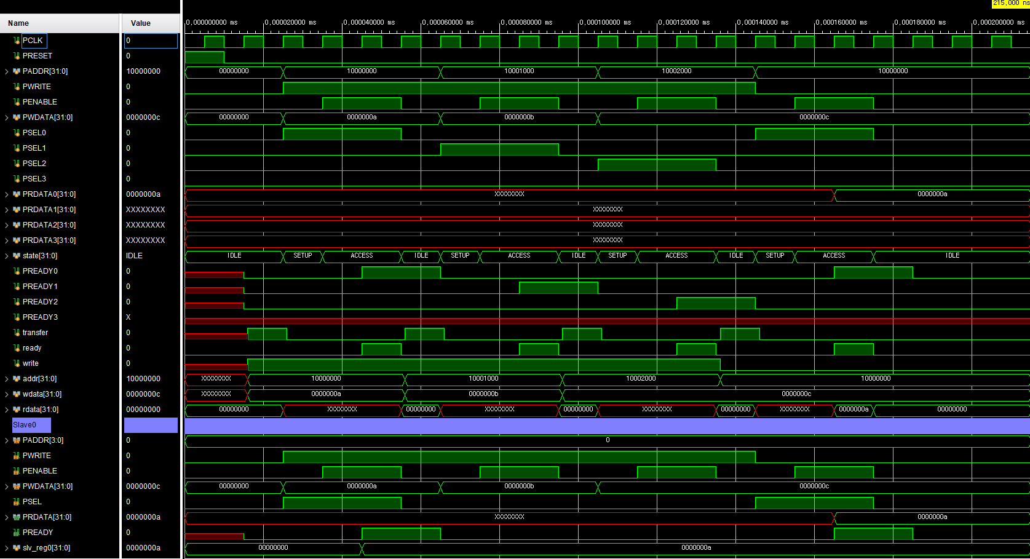Click the PCLK signal icon
This screenshot has width=1030, height=559.
[17, 41]
